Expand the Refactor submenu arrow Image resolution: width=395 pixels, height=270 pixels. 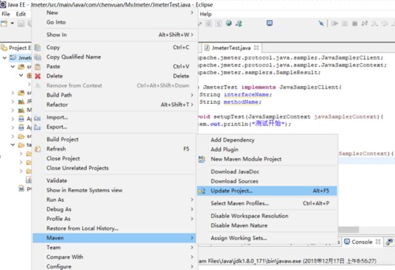click(192, 105)
